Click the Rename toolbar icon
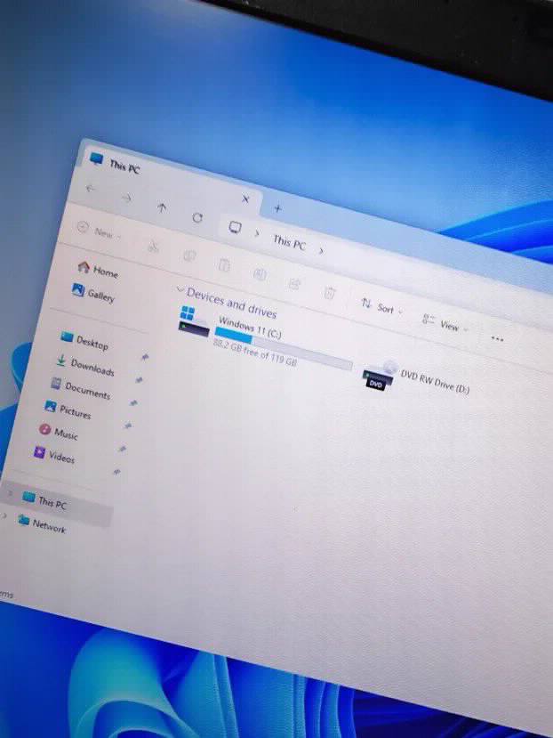This screenshot has width=553, height=738. point(260,274)
